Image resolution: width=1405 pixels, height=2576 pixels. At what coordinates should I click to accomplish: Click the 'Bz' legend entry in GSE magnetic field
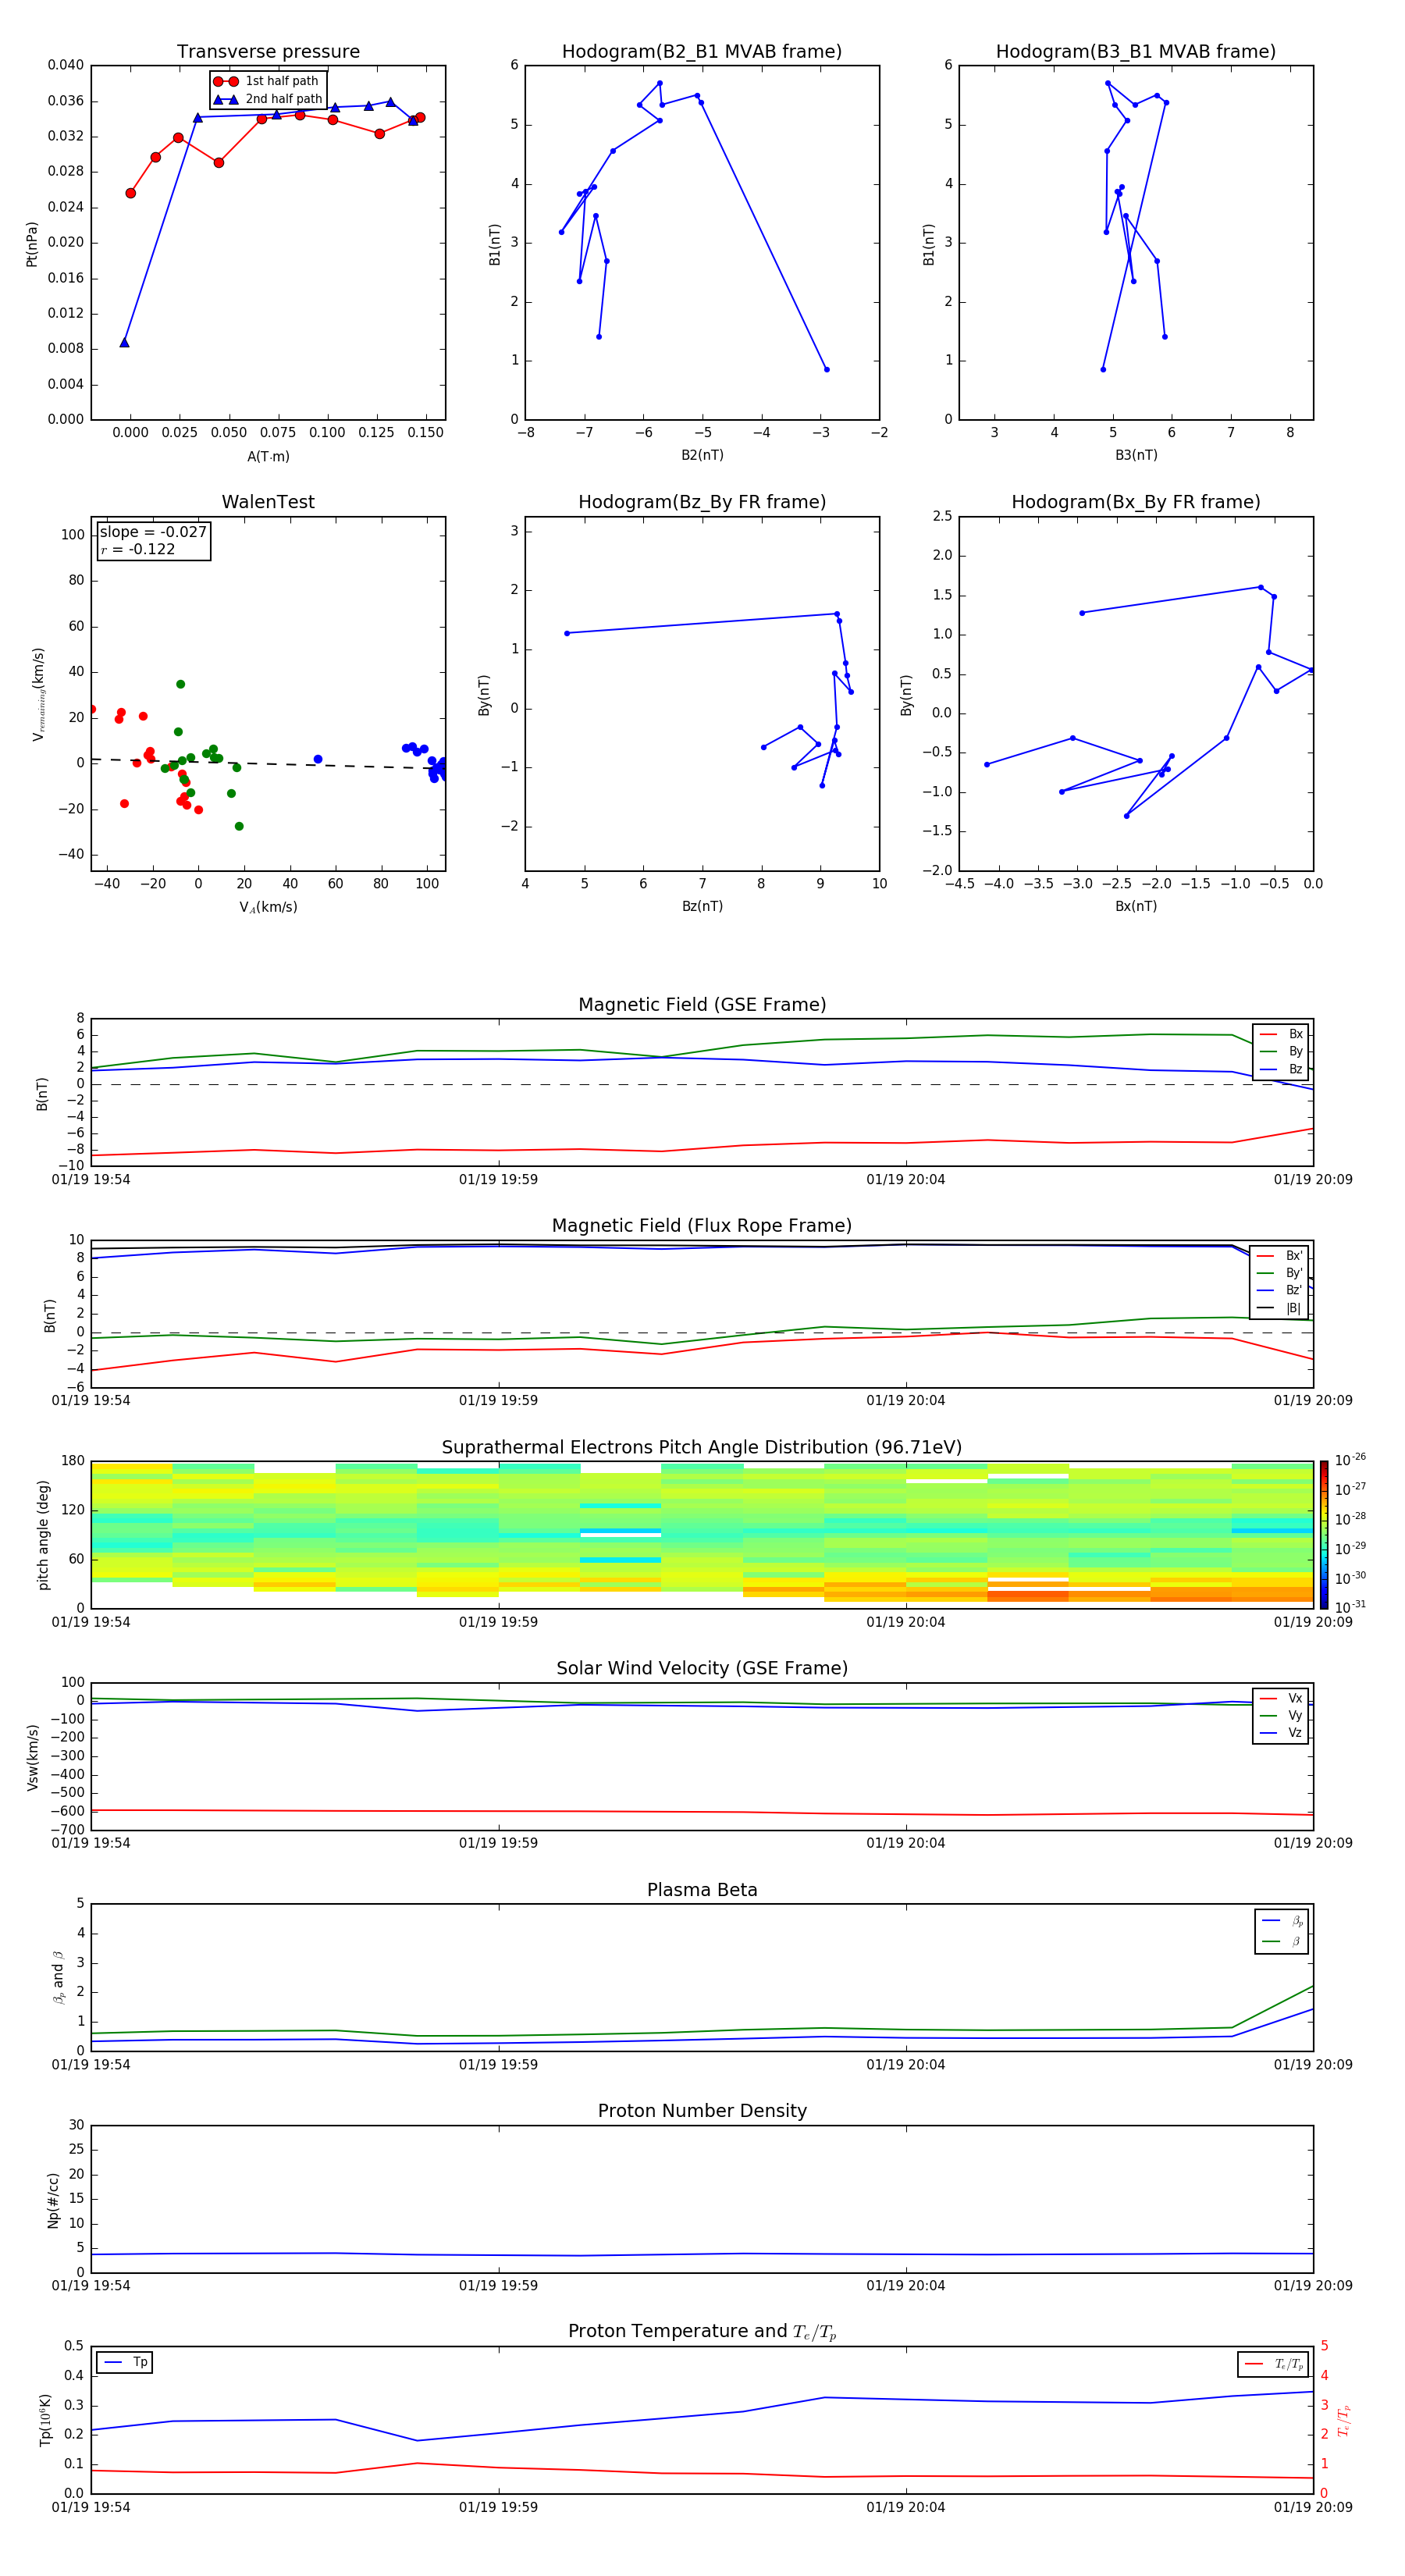point(1281,1070)
